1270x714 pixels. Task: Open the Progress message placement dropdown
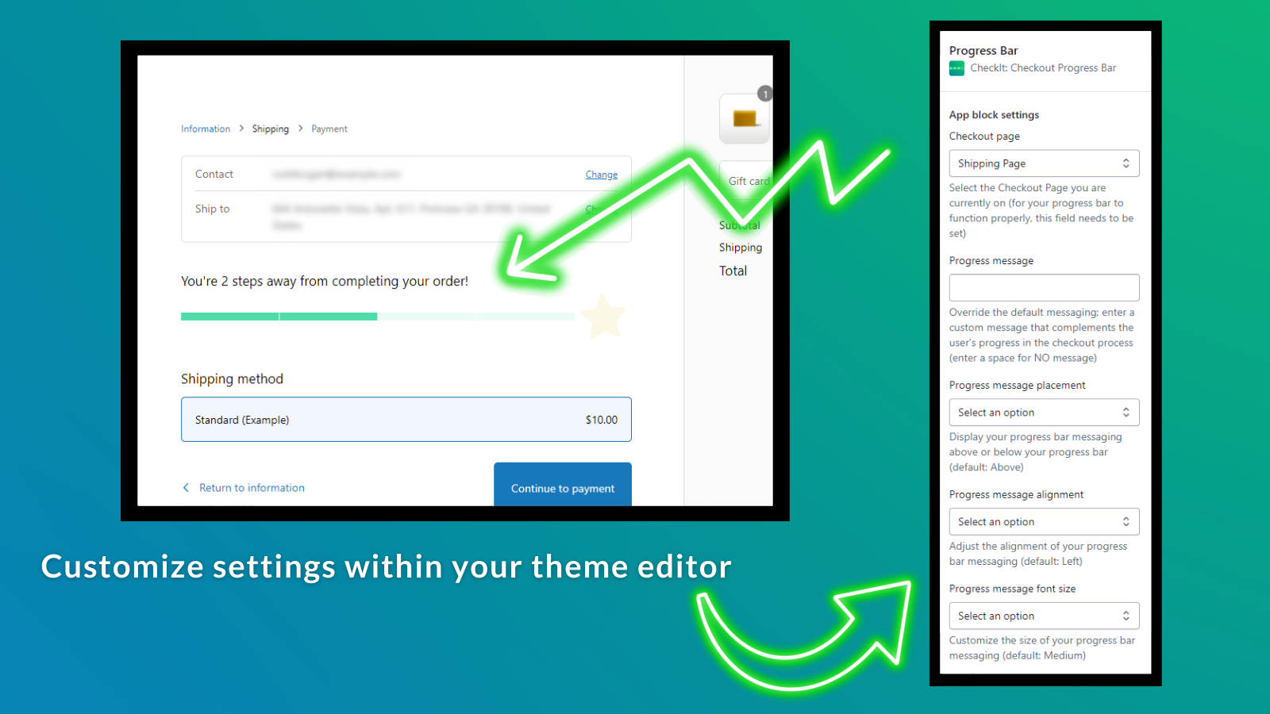(1044, 412)
